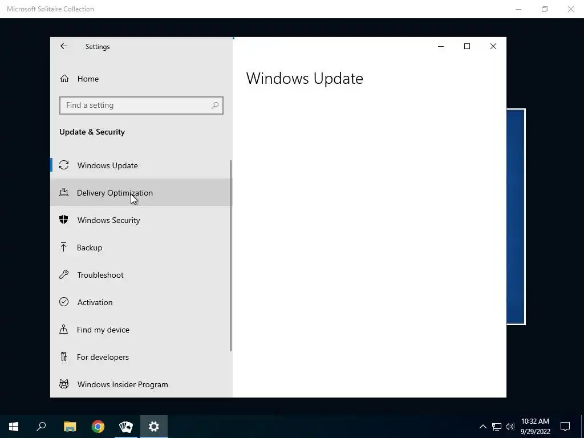Focus the Find a setting search box
The height and width of the screenshot is (438, 584).
[x=141, y=106]
